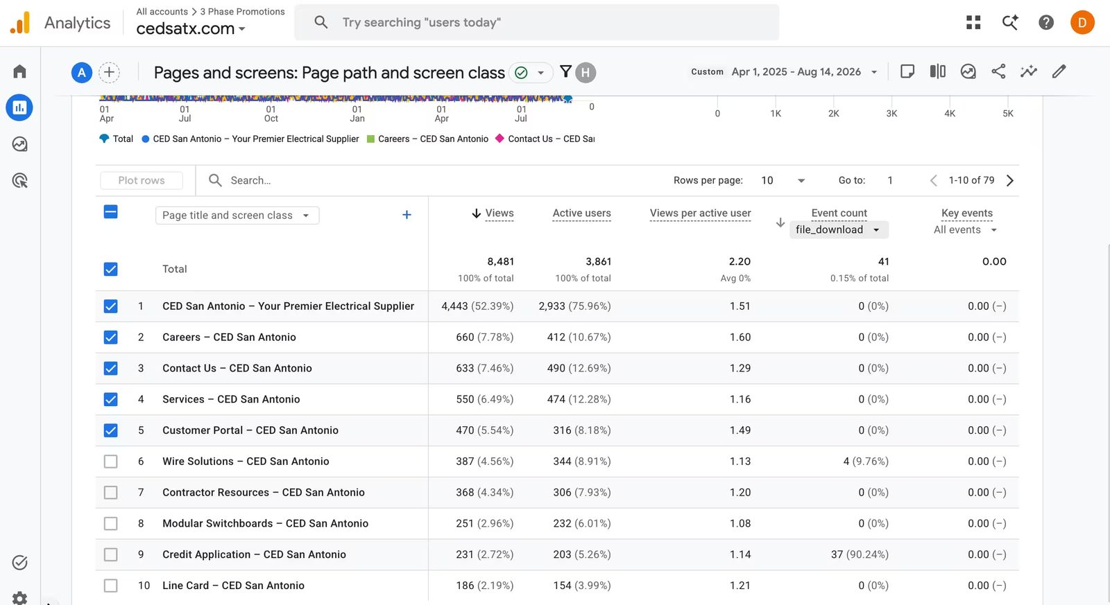Open the checkmark icon near sidebar bottom
Image resolution: width=1110 pixels, height=605 pixels.
20,562
